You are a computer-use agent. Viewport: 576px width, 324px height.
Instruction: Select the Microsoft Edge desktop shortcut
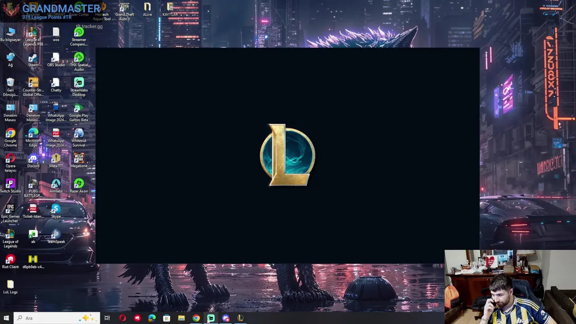click(x=33, y=138)
